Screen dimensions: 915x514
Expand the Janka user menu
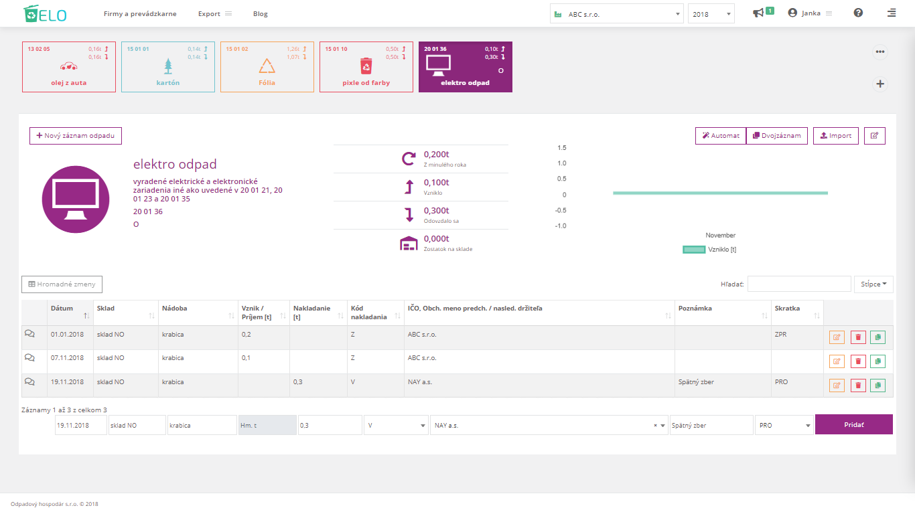pos(810,13)
